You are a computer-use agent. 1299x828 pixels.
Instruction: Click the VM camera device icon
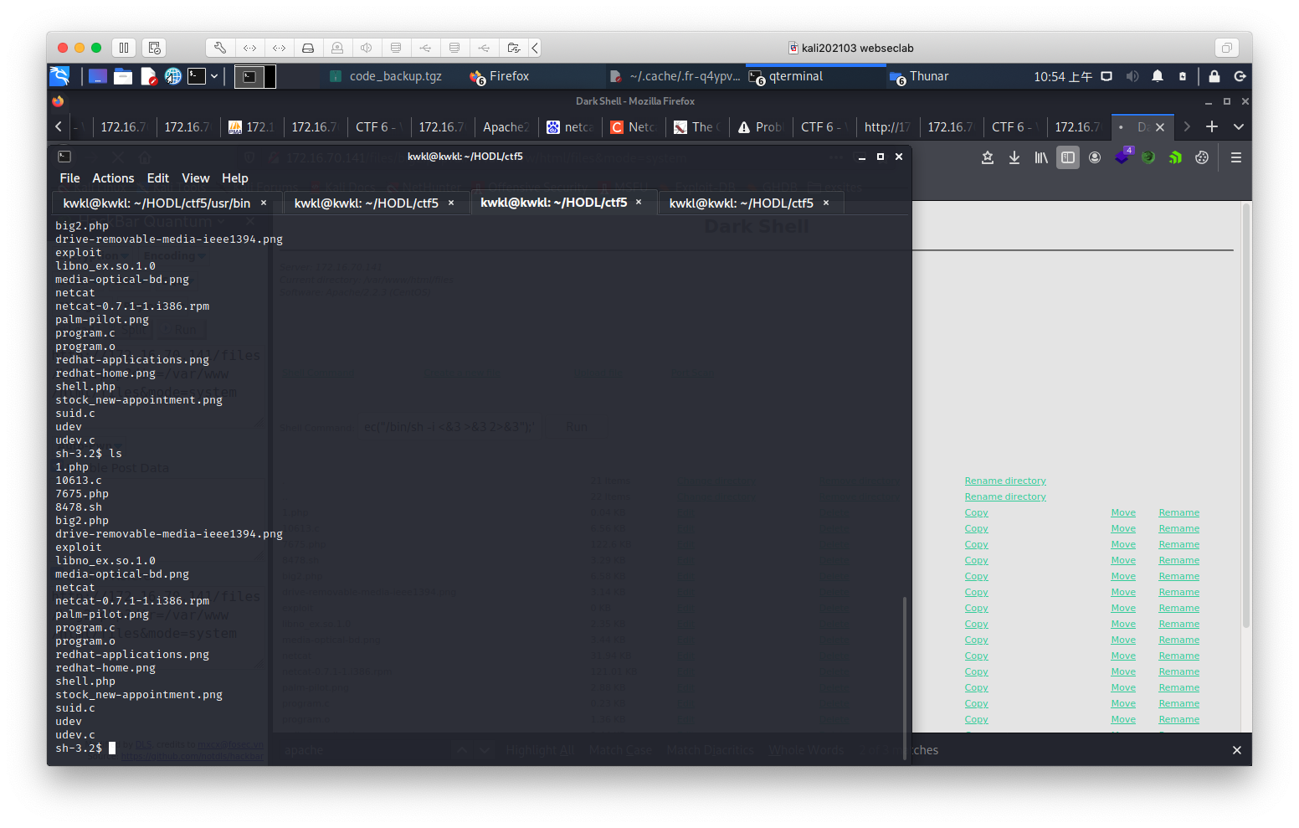point(337,48)
